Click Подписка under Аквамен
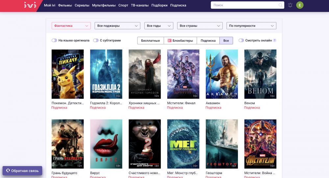Screen dimensions: 329x178 [214, 108]
